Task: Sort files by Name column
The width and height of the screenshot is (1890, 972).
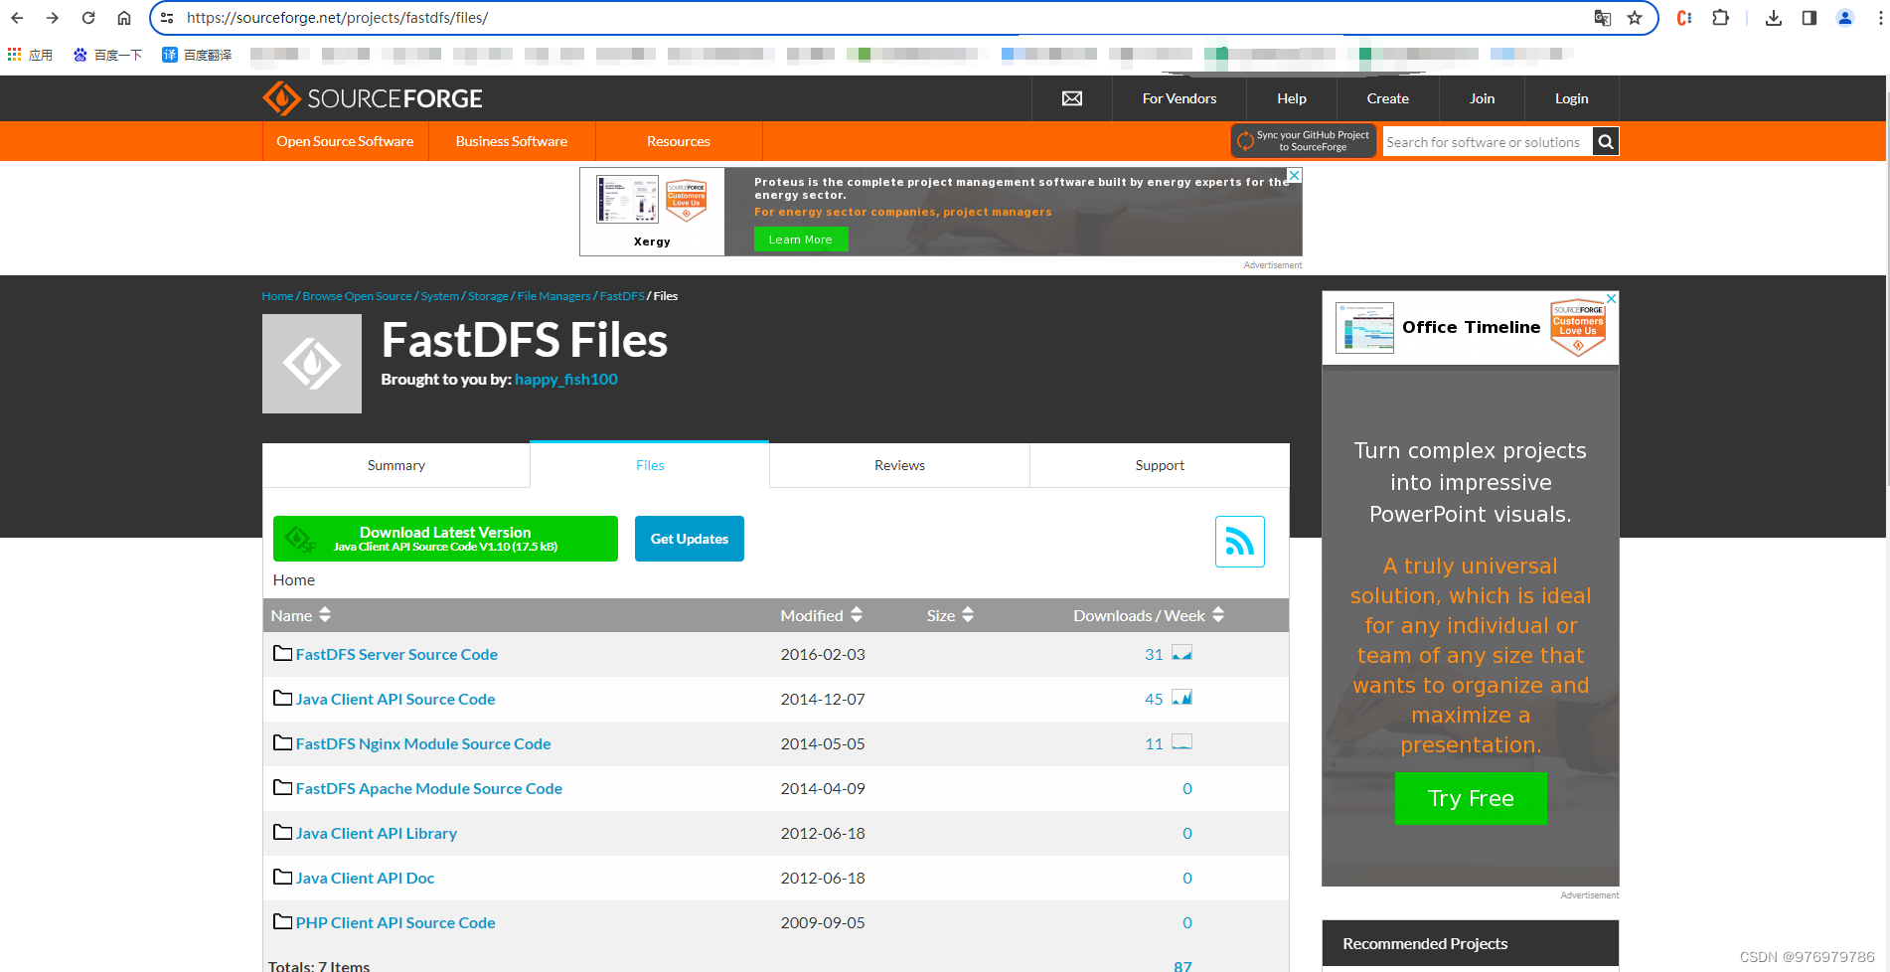Action: (x=301, y=615)
